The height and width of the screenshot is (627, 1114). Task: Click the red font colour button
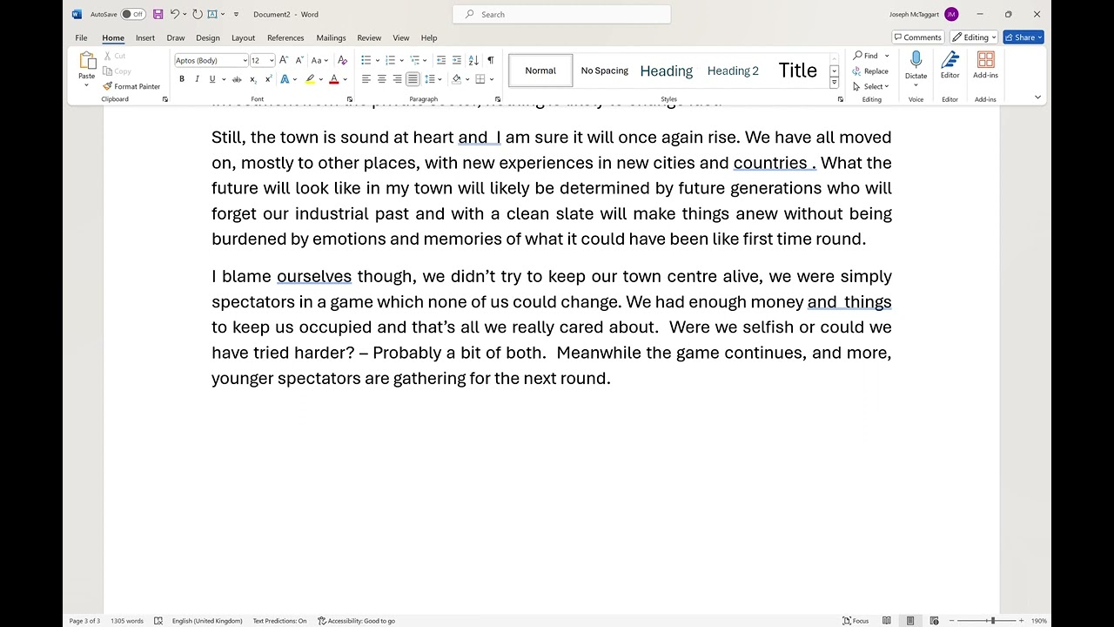click(333, 79)
